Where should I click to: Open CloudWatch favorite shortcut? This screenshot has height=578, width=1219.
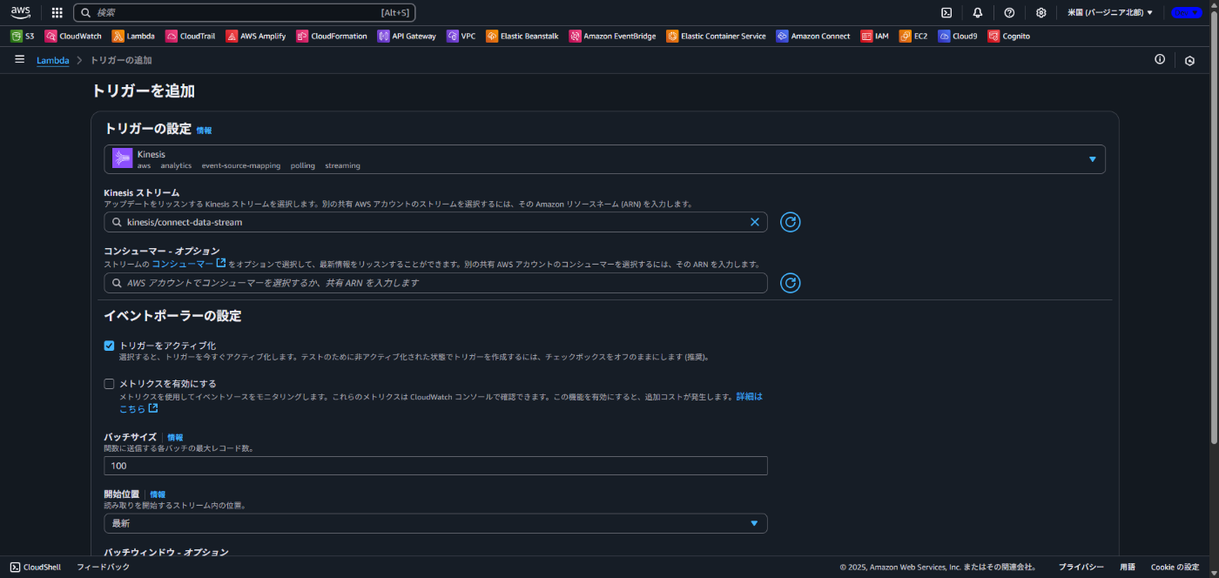click(x=74, y=36)
